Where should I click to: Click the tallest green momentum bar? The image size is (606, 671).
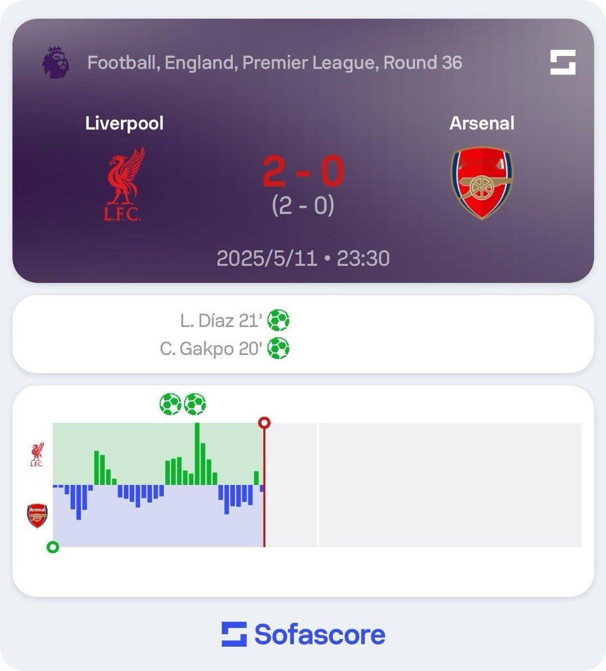pyautogui.click(x=198, y=454)
